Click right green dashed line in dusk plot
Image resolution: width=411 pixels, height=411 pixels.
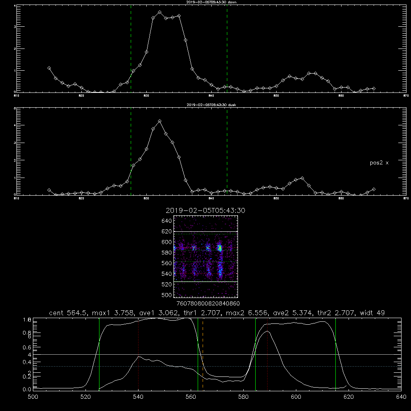[227, 151]
